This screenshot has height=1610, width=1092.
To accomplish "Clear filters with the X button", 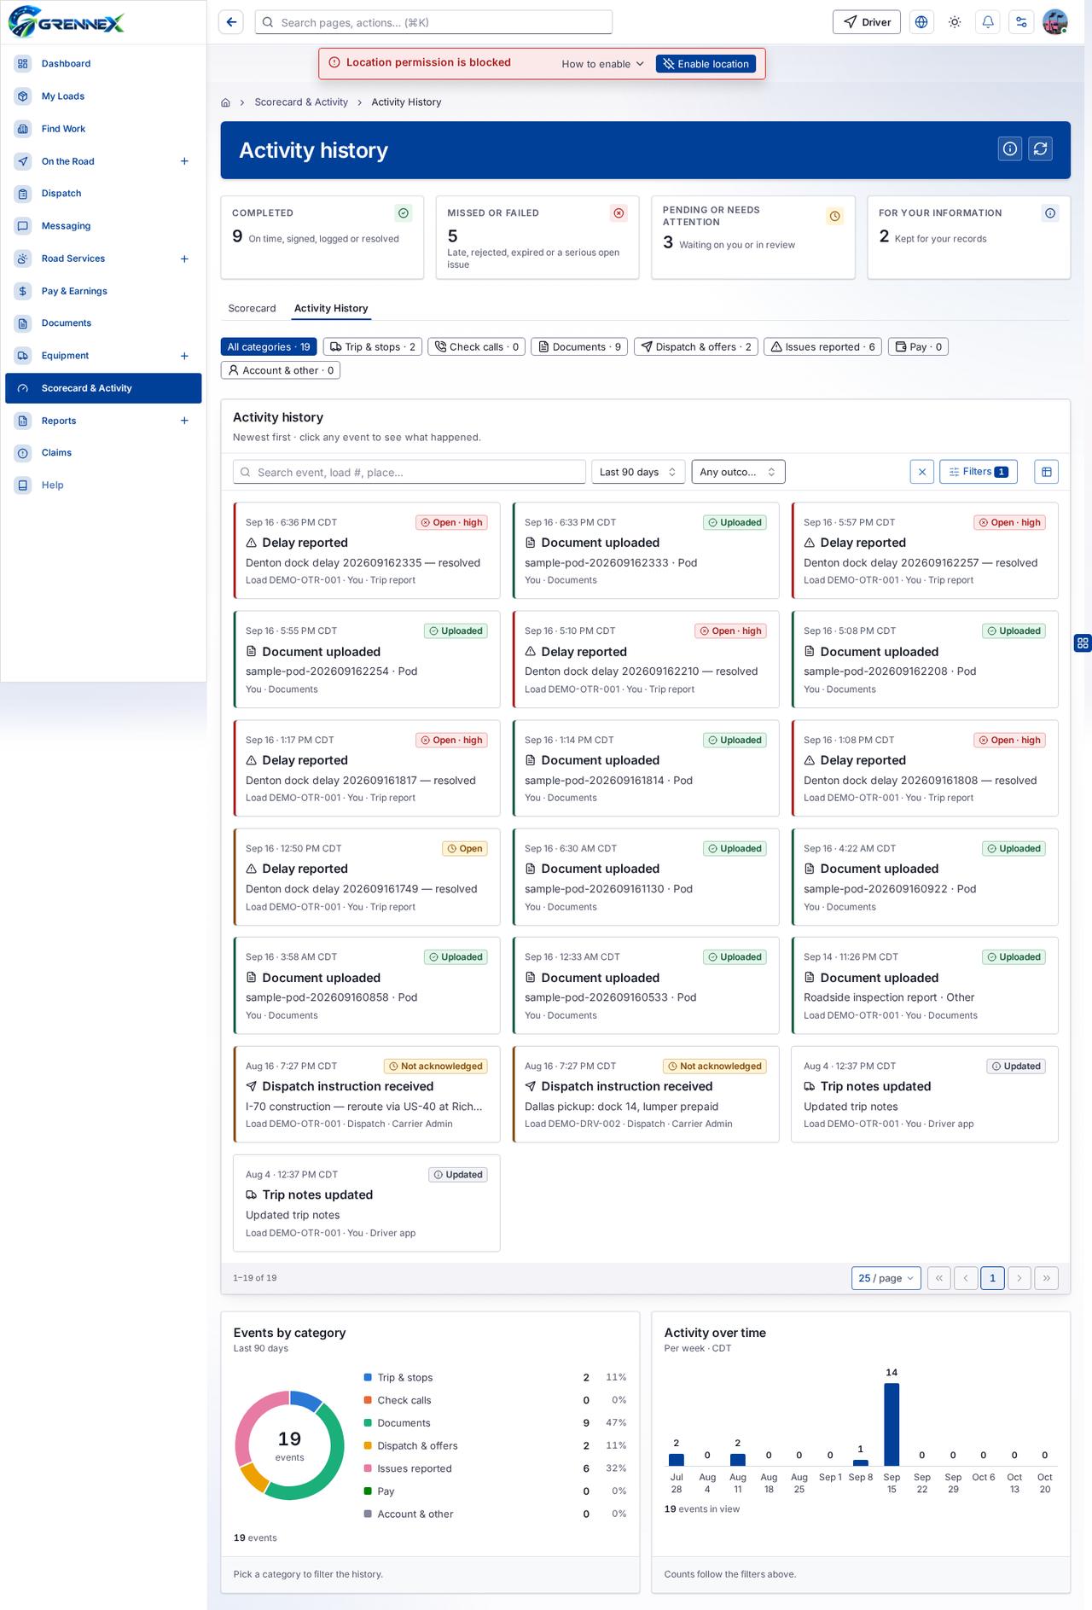I will 922,472.
